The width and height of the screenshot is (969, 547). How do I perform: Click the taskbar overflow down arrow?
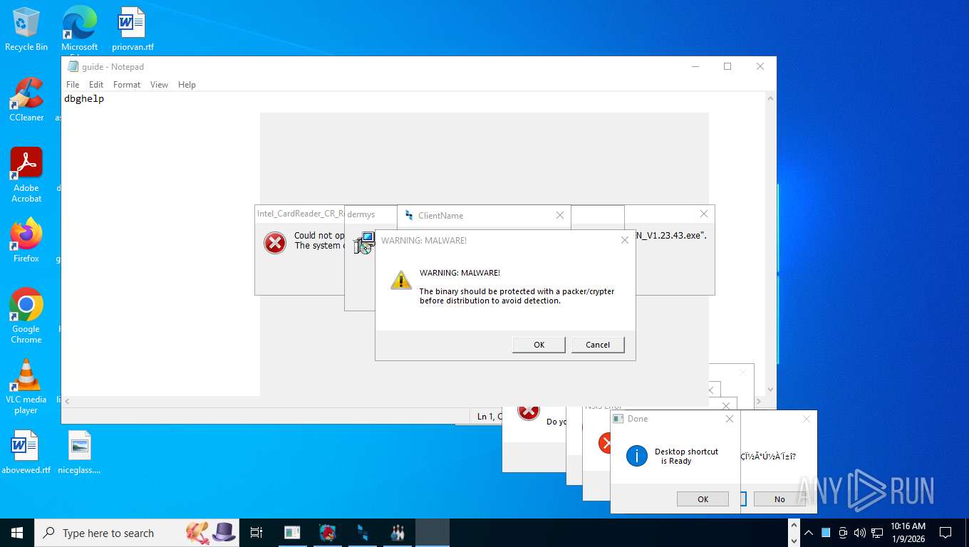tap(794, 539)
